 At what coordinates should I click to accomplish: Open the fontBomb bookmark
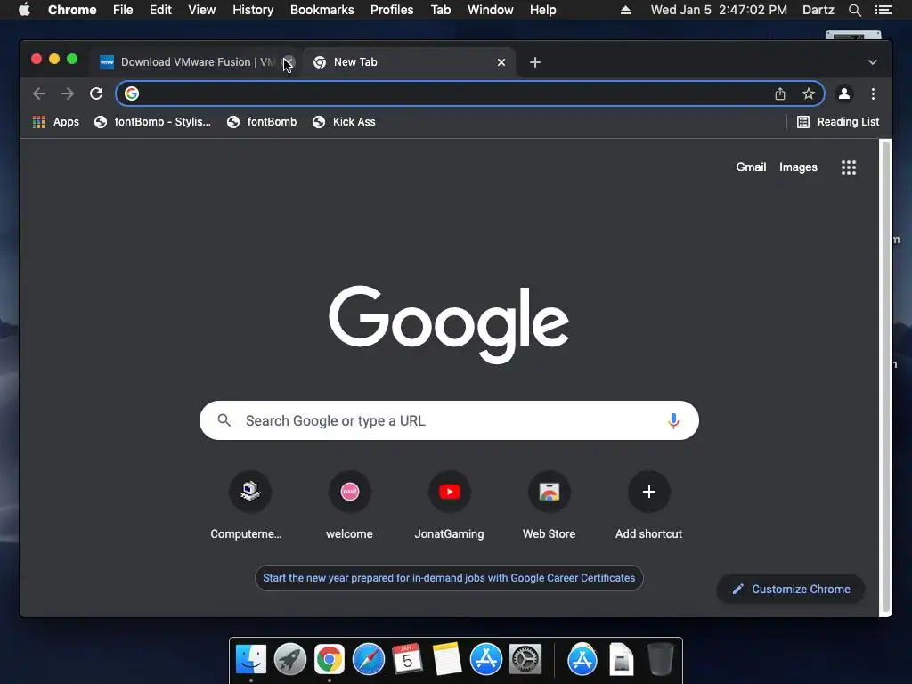[x=262, y=121]
